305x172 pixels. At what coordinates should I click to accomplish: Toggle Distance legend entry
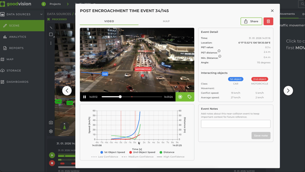click(x=167, y=152)
